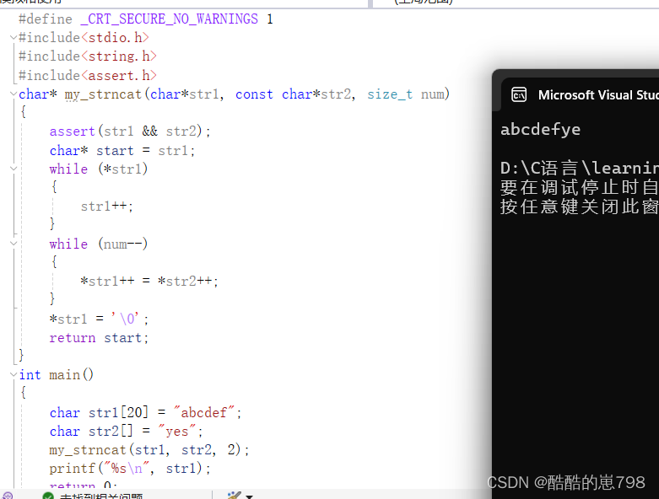Image resolution: width=659 pixels, height=499 pixels.
Task: Click the *str1++ = *str2++ statement
Action: [x=149, y=282]
